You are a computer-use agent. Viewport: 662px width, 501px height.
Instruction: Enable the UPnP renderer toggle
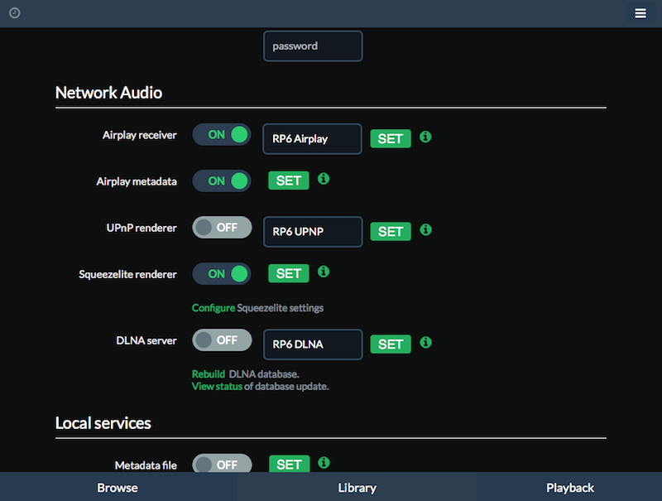coord(222,227)
